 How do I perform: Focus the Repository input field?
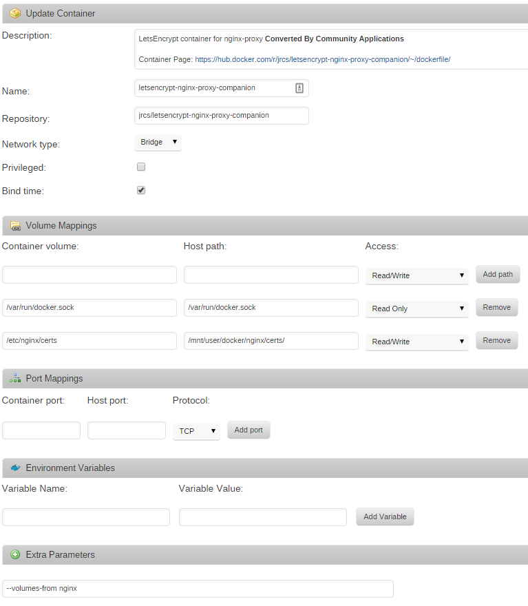[x=222, y=116]
